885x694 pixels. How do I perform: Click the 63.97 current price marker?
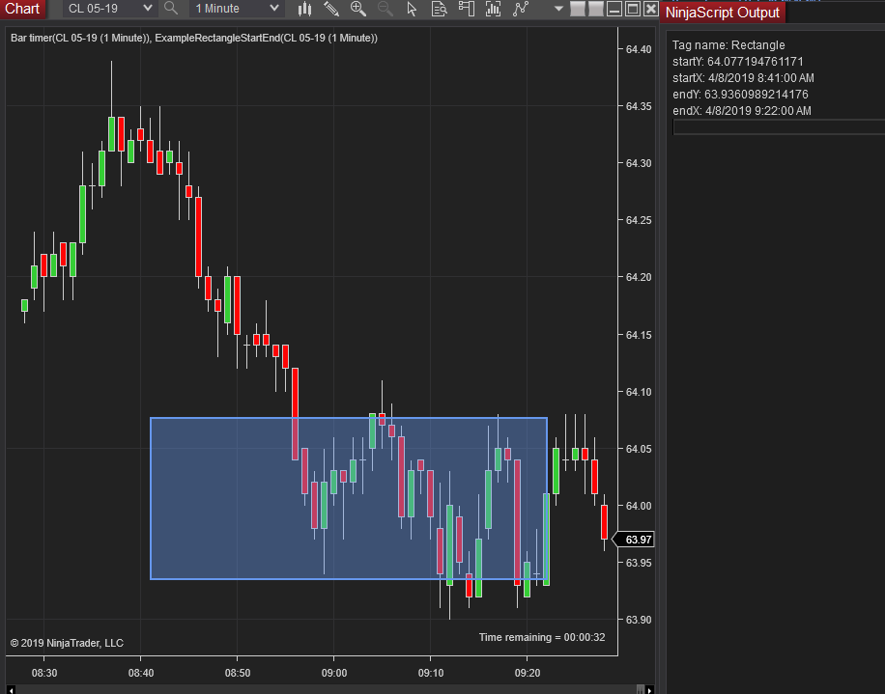[633, 540]
